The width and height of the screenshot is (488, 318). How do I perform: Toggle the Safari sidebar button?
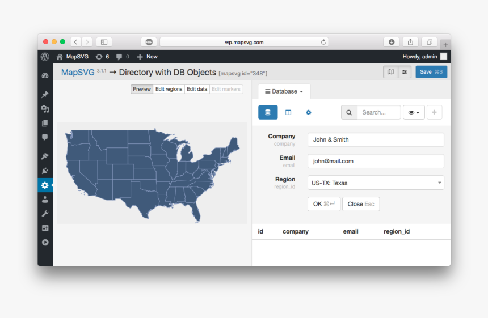[x=104, y=42]
